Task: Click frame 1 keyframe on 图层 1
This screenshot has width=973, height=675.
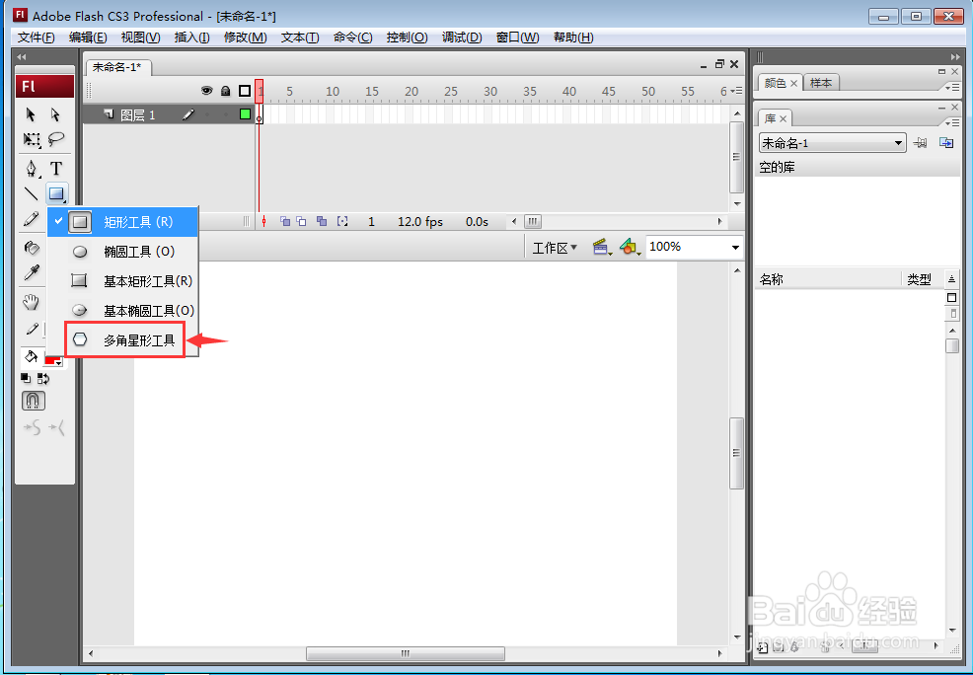Action: [260, 114]
